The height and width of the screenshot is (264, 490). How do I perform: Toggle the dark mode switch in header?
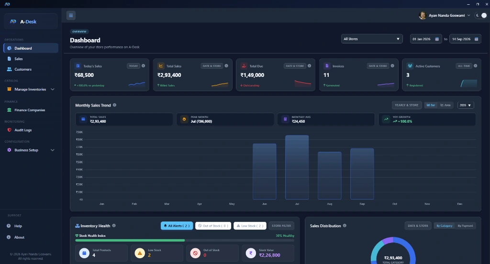click(x=481, y=15)
